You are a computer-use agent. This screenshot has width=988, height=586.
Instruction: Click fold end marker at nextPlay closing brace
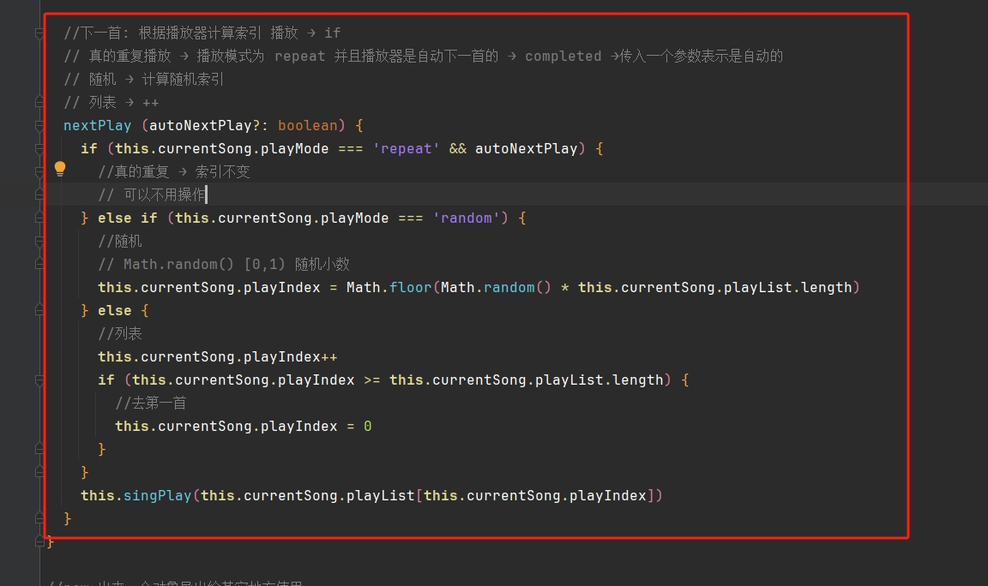point(39,518)
